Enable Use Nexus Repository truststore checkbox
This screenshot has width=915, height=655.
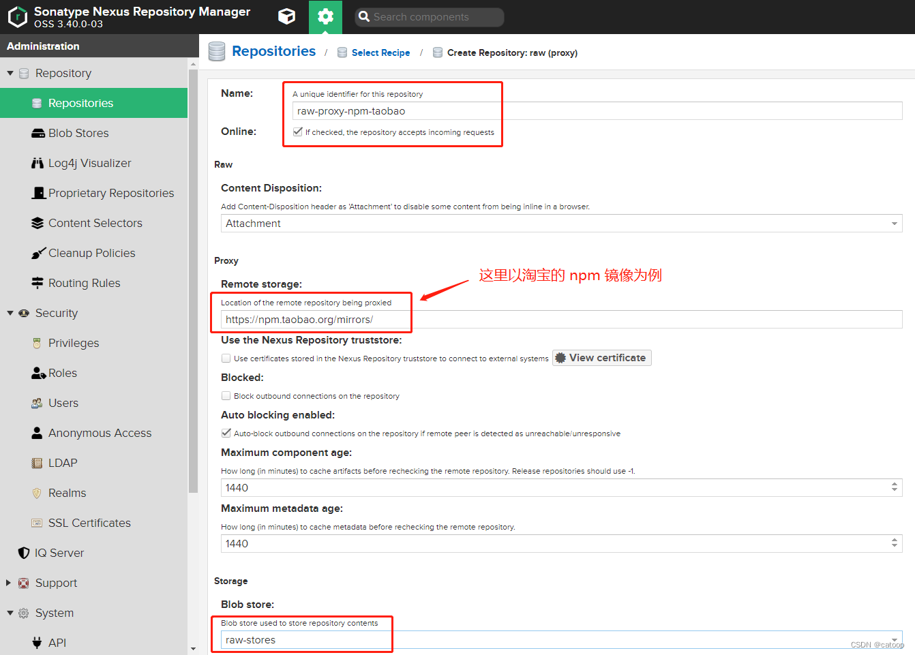click(x=226, y=358)
